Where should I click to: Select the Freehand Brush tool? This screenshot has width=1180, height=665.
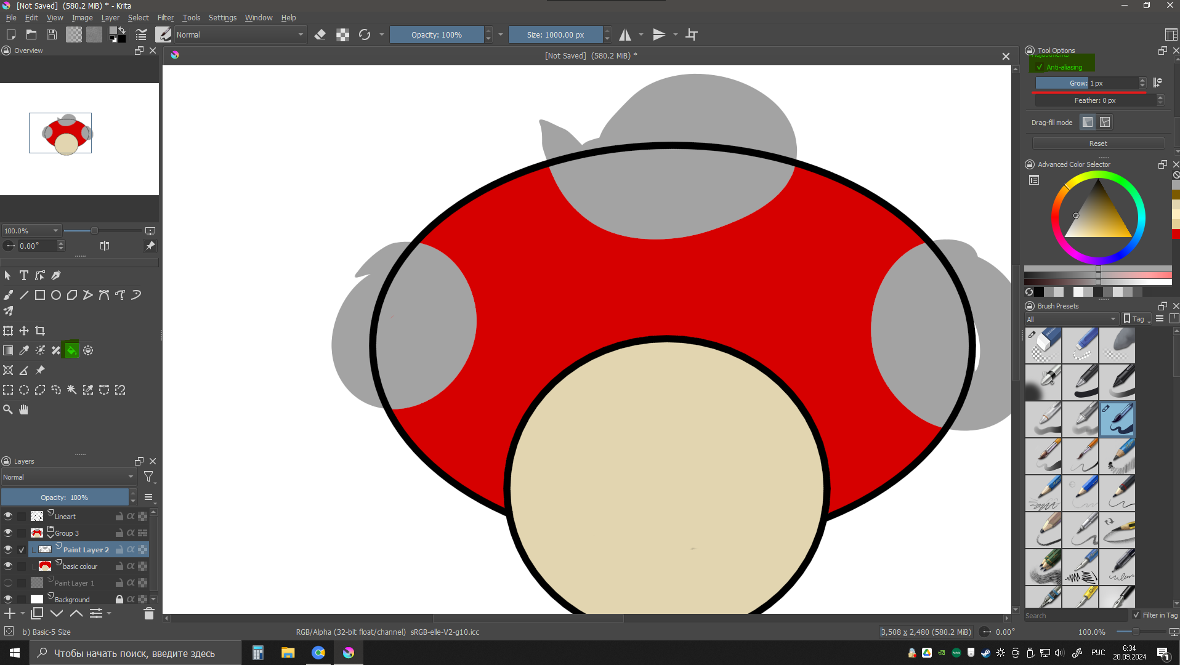pos(8,295)
